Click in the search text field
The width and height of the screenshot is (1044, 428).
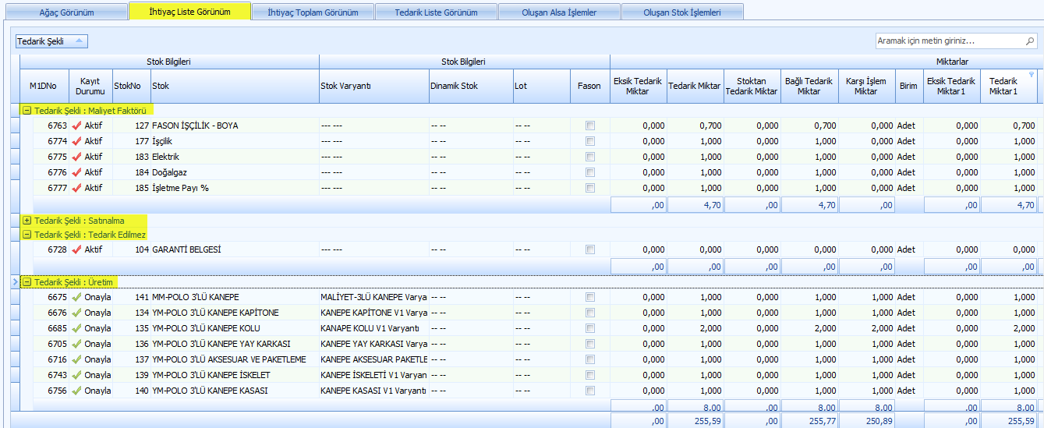947,41
